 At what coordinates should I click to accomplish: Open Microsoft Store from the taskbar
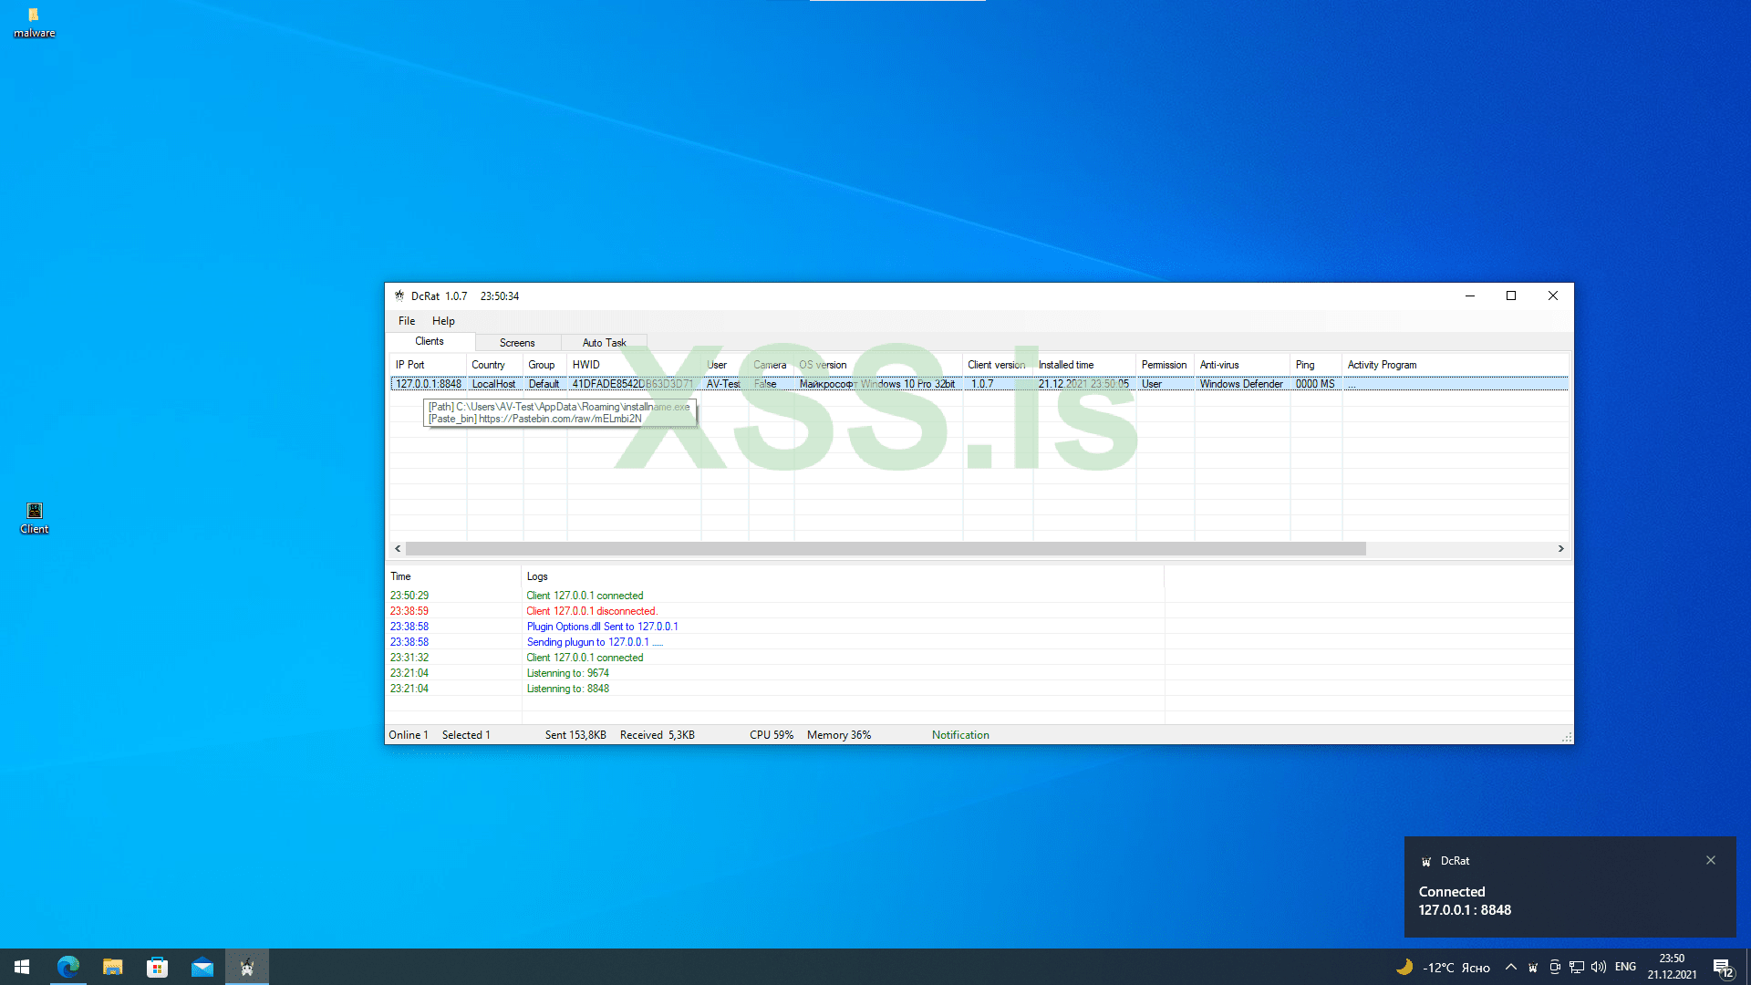click(x=157, y=967)
